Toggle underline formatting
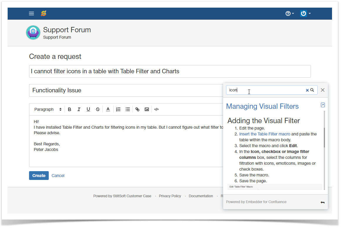Screen dimensions: 342x228 pyautogui.click(x=88, y=109)
